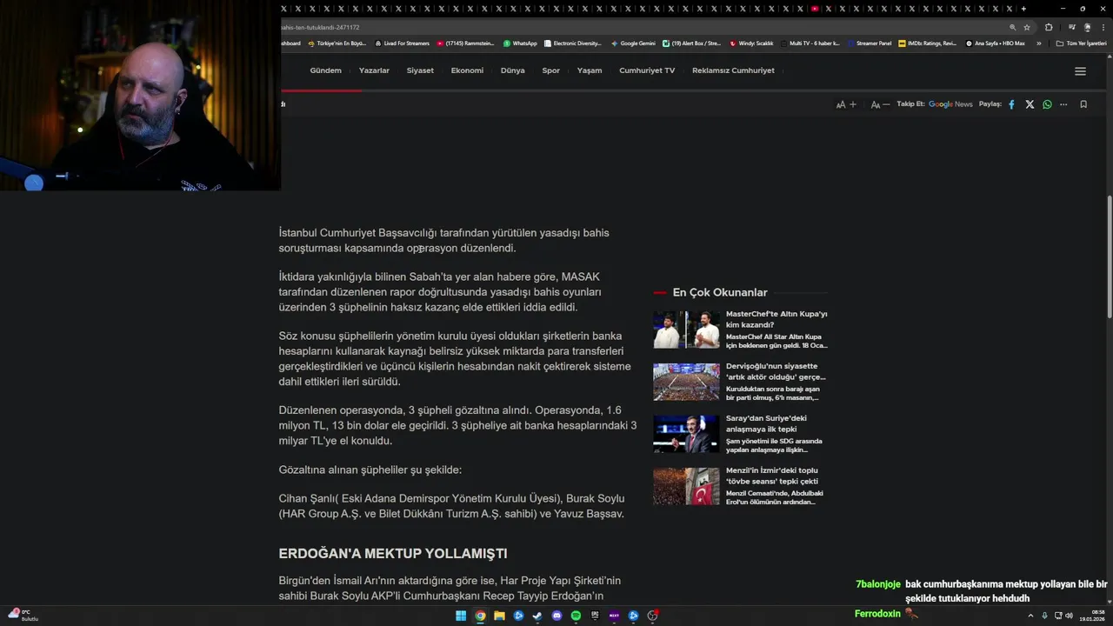Switch to the YouTube tab with the red icon

pyautogui.click(x=815, y=9)
